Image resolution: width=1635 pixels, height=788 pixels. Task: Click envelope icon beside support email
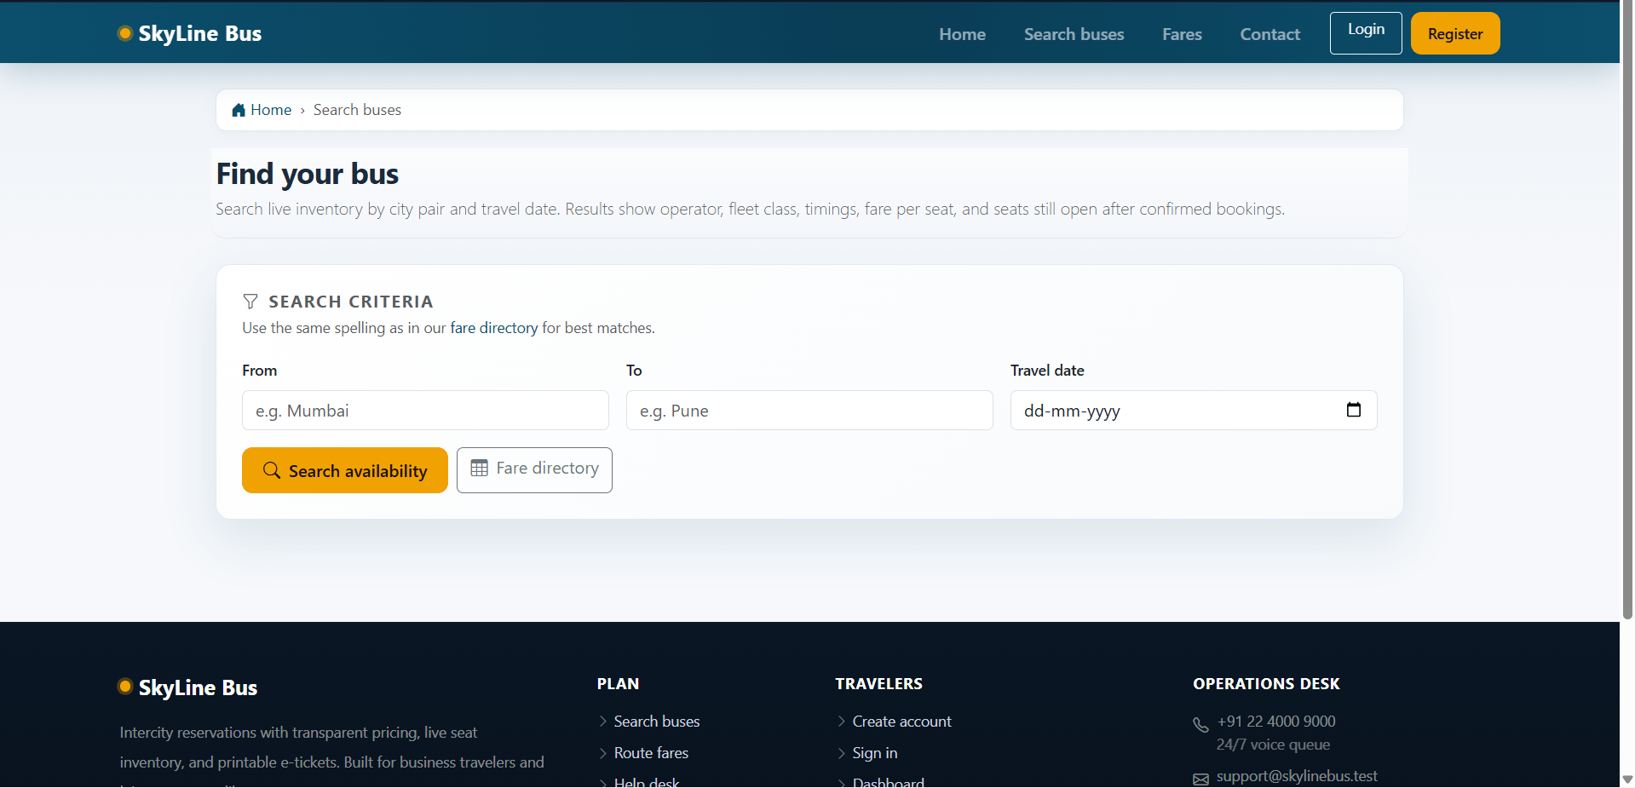[1200, 779]
